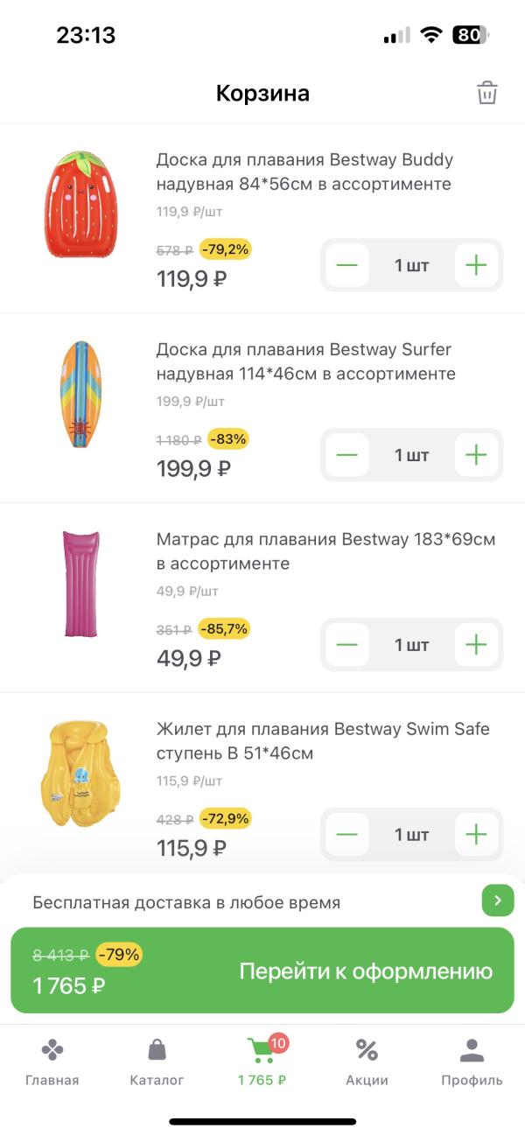The width and height of the screenshot is (525, 1135).
Task: Increase Bestway Buddy board quantity with plus
Action: point(476,265)
